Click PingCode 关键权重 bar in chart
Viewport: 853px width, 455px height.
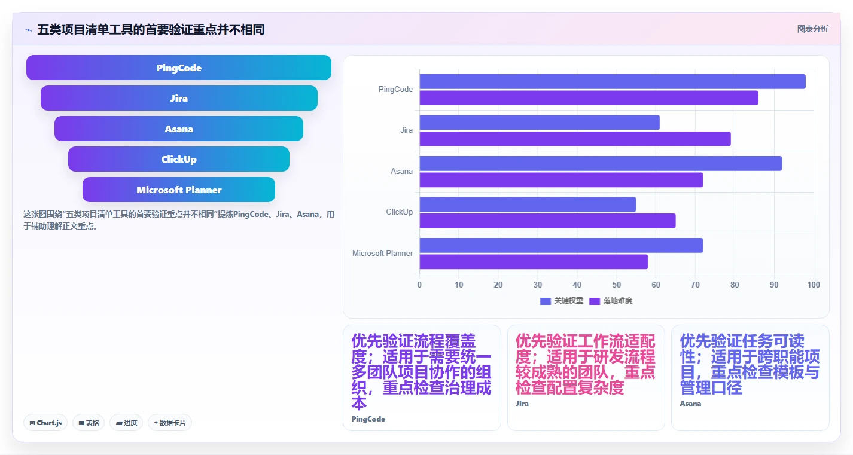click(x=613, y=81)
